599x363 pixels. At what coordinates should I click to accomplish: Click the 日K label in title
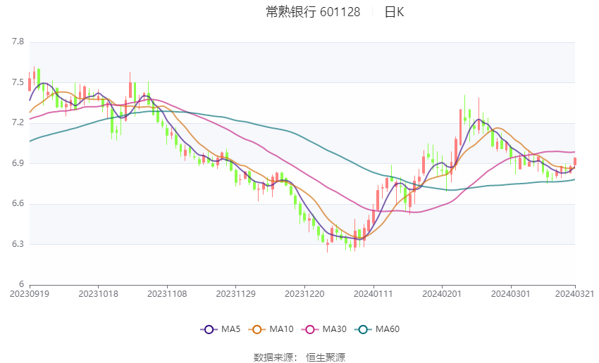(394, 12)
